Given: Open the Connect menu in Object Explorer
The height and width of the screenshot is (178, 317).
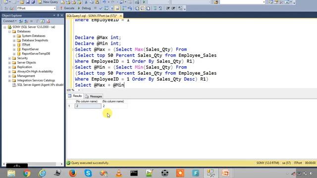Looking at the screenshot, I should [10, 21].
